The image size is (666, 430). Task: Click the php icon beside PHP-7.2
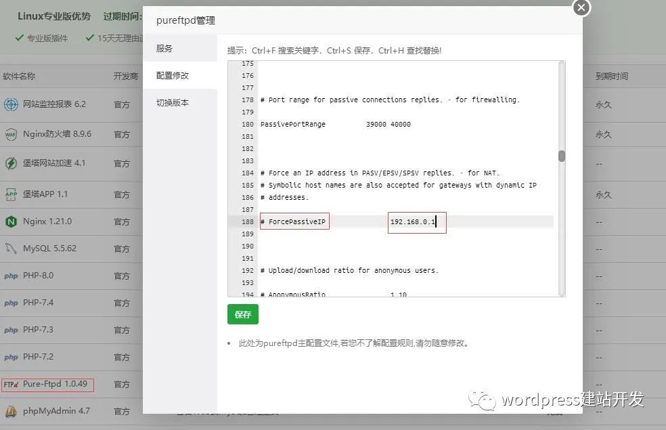click(x=11, y=358)
